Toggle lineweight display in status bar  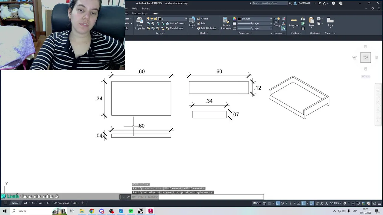click(x=311, y=203)
